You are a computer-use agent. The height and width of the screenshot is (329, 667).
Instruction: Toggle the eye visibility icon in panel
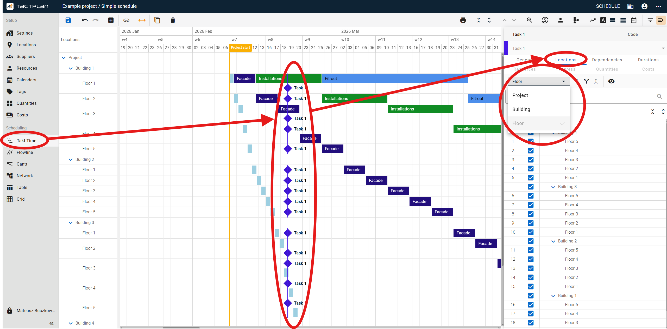611,81
